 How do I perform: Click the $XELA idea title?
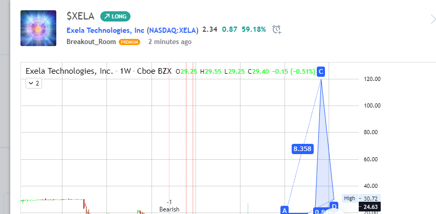click(x=80, y=16)
